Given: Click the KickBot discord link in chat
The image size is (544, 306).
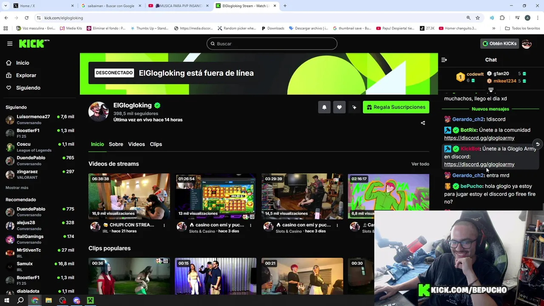Looking at the screenshot, I should 479,164.
